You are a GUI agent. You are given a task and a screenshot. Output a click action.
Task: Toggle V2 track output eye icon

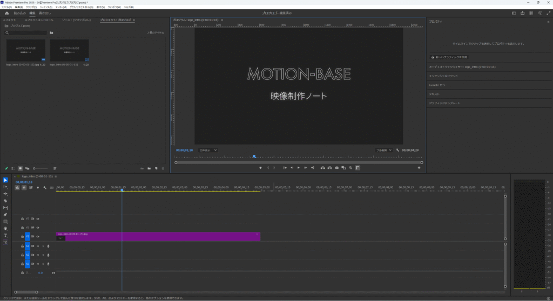coord(38,228)
